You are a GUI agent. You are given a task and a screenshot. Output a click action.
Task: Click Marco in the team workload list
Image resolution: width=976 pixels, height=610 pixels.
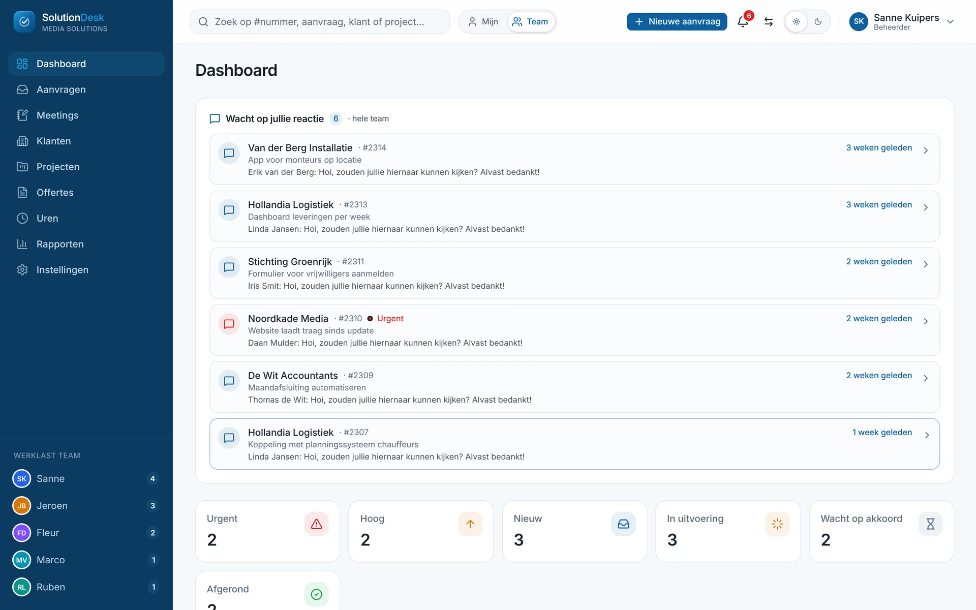pos(86,560)
